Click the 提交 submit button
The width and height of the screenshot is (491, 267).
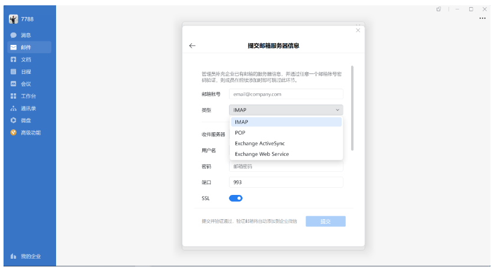click(x=325, y=222)
